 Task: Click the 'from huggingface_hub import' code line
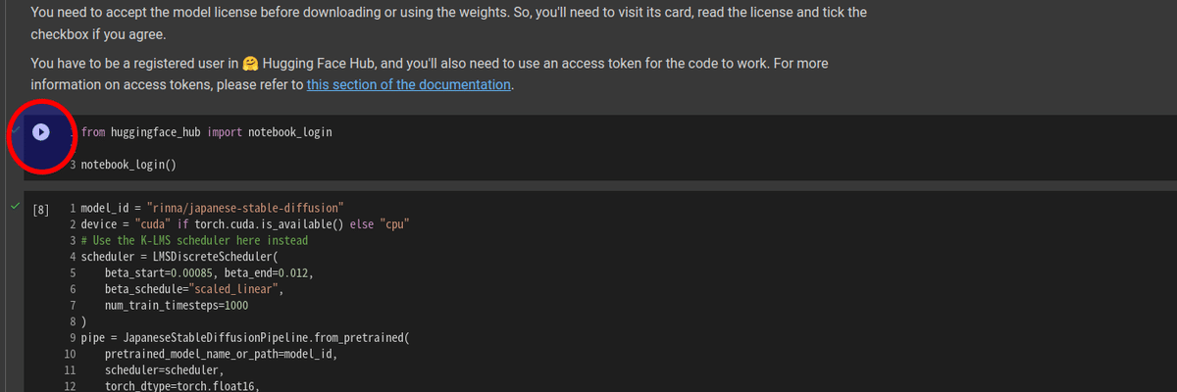pos(207,131)
